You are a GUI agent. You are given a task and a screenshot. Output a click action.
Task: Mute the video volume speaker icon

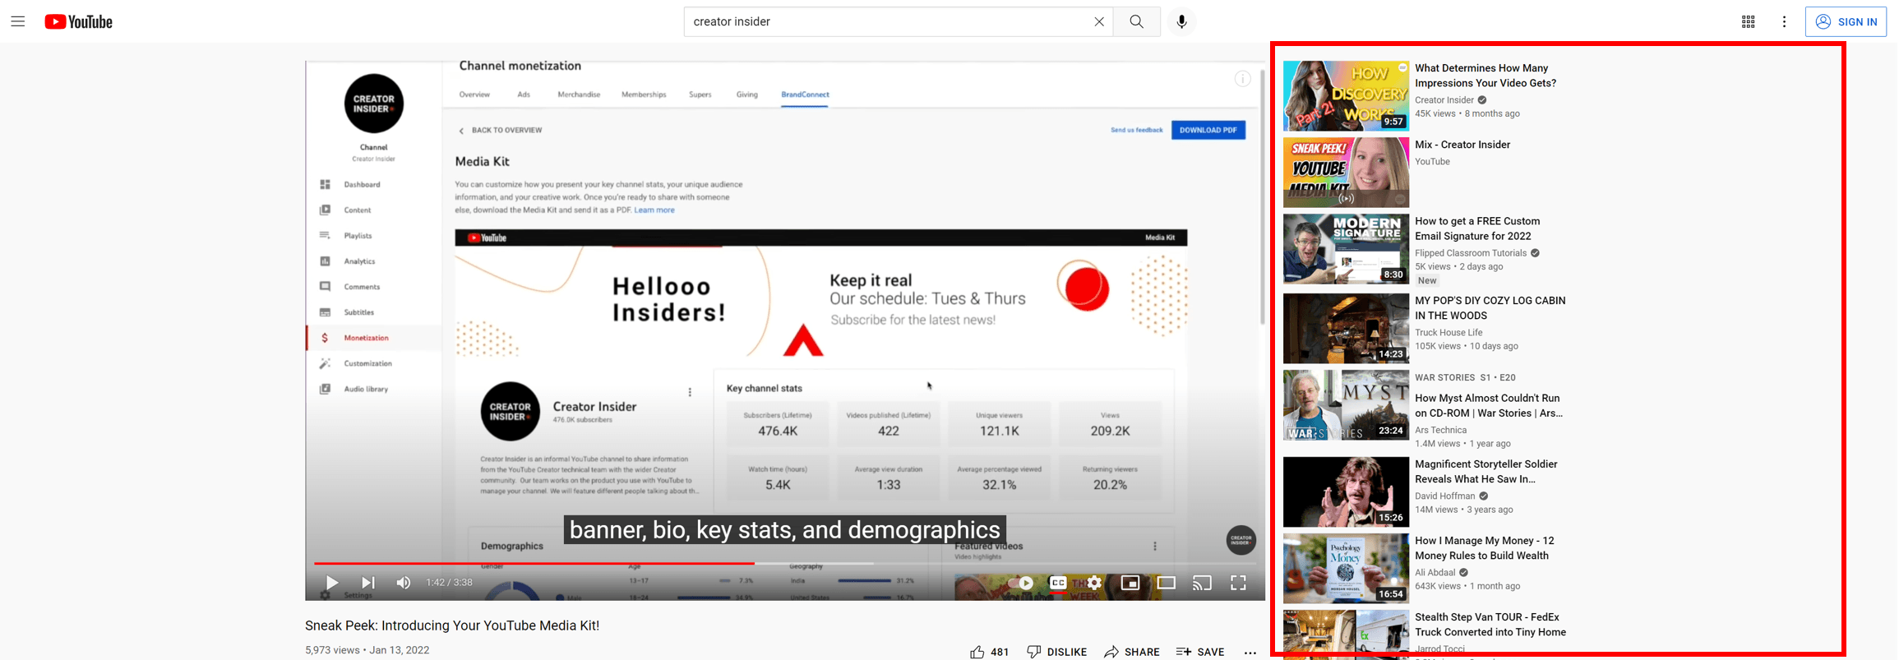point(403,582)
